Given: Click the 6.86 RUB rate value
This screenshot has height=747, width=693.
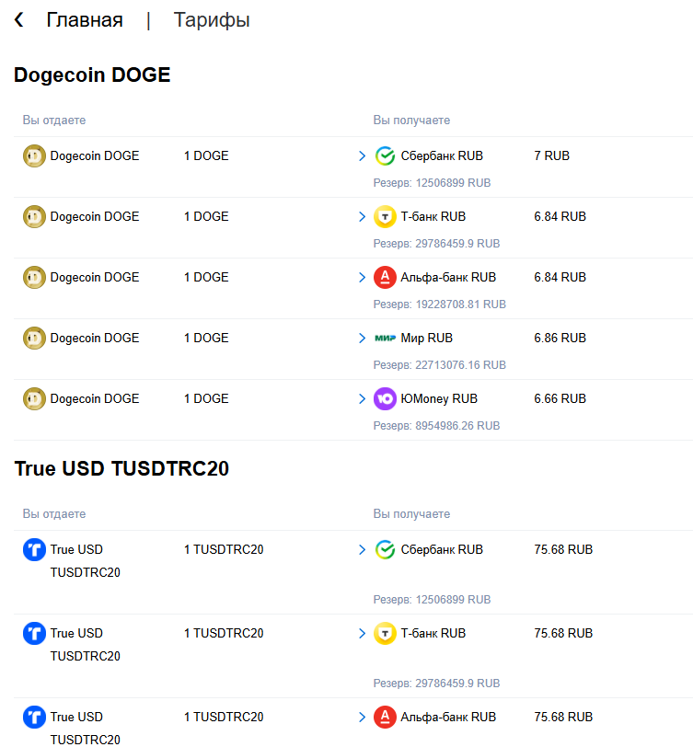Looking at the screenshot, I should pos(560,338).
